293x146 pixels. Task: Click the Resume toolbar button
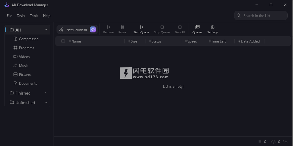[108, 29]
